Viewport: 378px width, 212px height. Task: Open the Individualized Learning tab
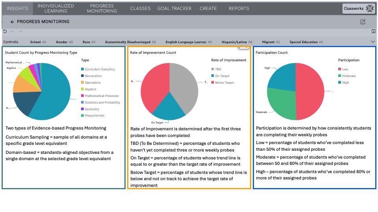(x=56, y=8)
